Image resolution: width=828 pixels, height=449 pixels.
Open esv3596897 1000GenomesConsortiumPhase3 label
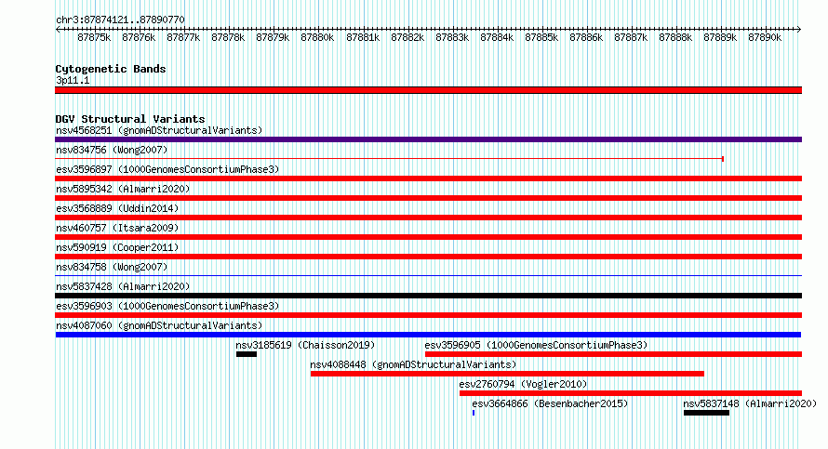point(167,170)
